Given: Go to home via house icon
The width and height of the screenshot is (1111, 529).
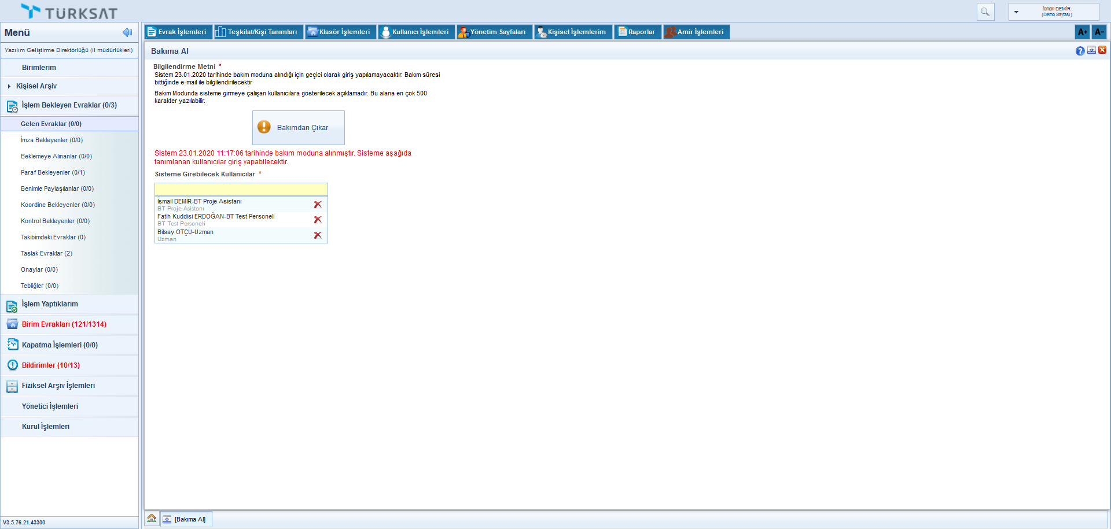Looking at the screenshot, I should 152,519.
